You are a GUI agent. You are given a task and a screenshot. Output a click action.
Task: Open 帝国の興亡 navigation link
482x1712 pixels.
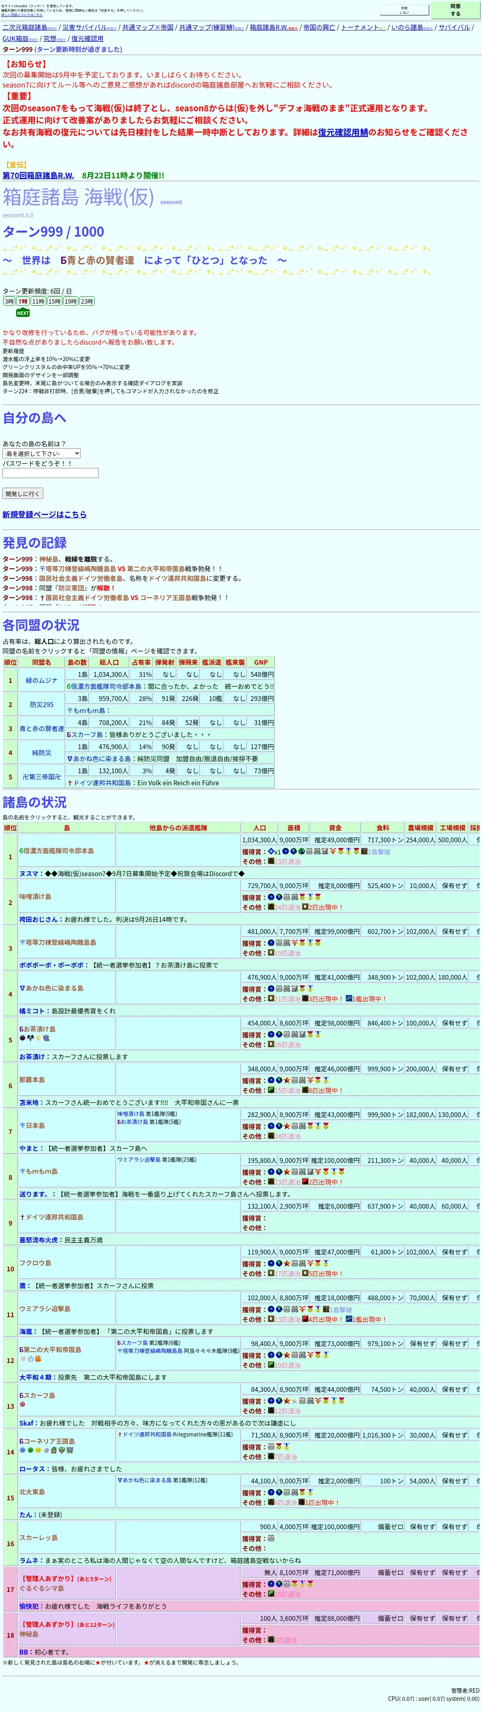point(319,27)
